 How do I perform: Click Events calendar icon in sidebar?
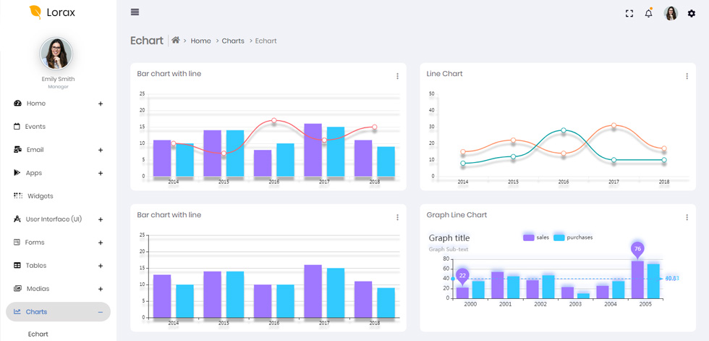[x=17, y=126]
